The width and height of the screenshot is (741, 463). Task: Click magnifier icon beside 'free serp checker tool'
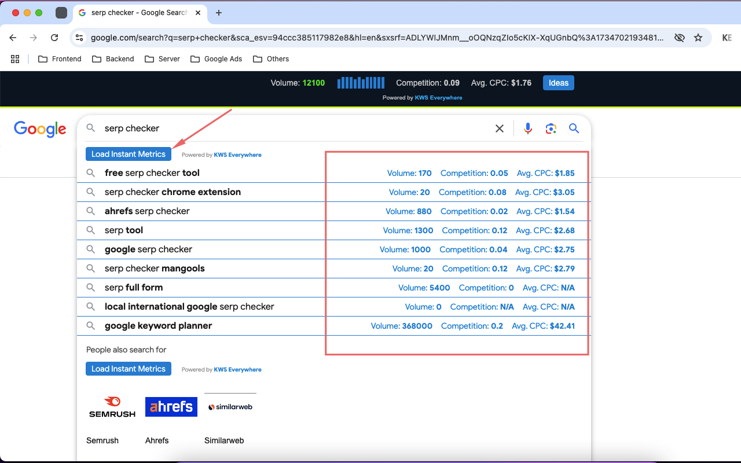coord(91,173)
